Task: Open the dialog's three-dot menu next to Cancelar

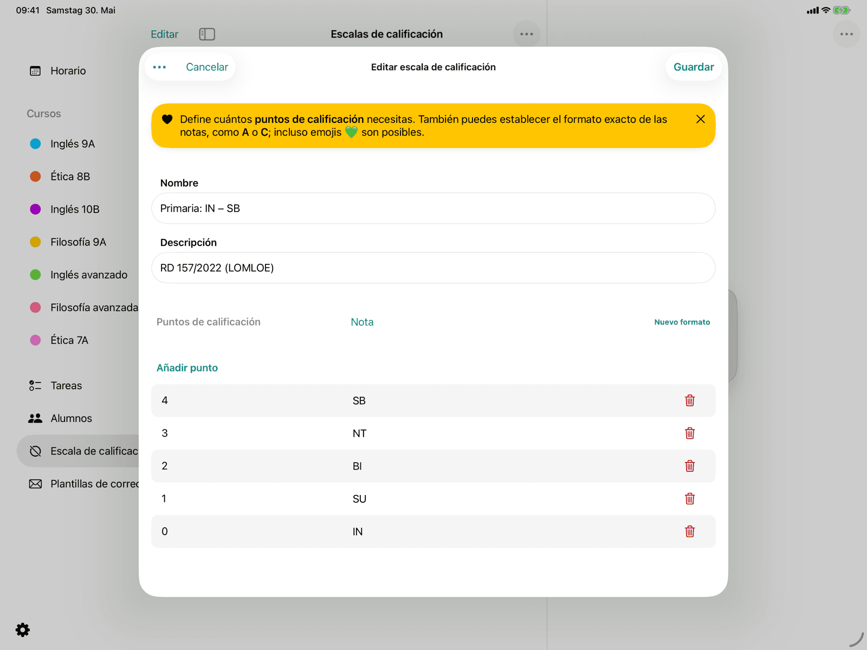Action: pyautogui.click(x=159, y=67)
